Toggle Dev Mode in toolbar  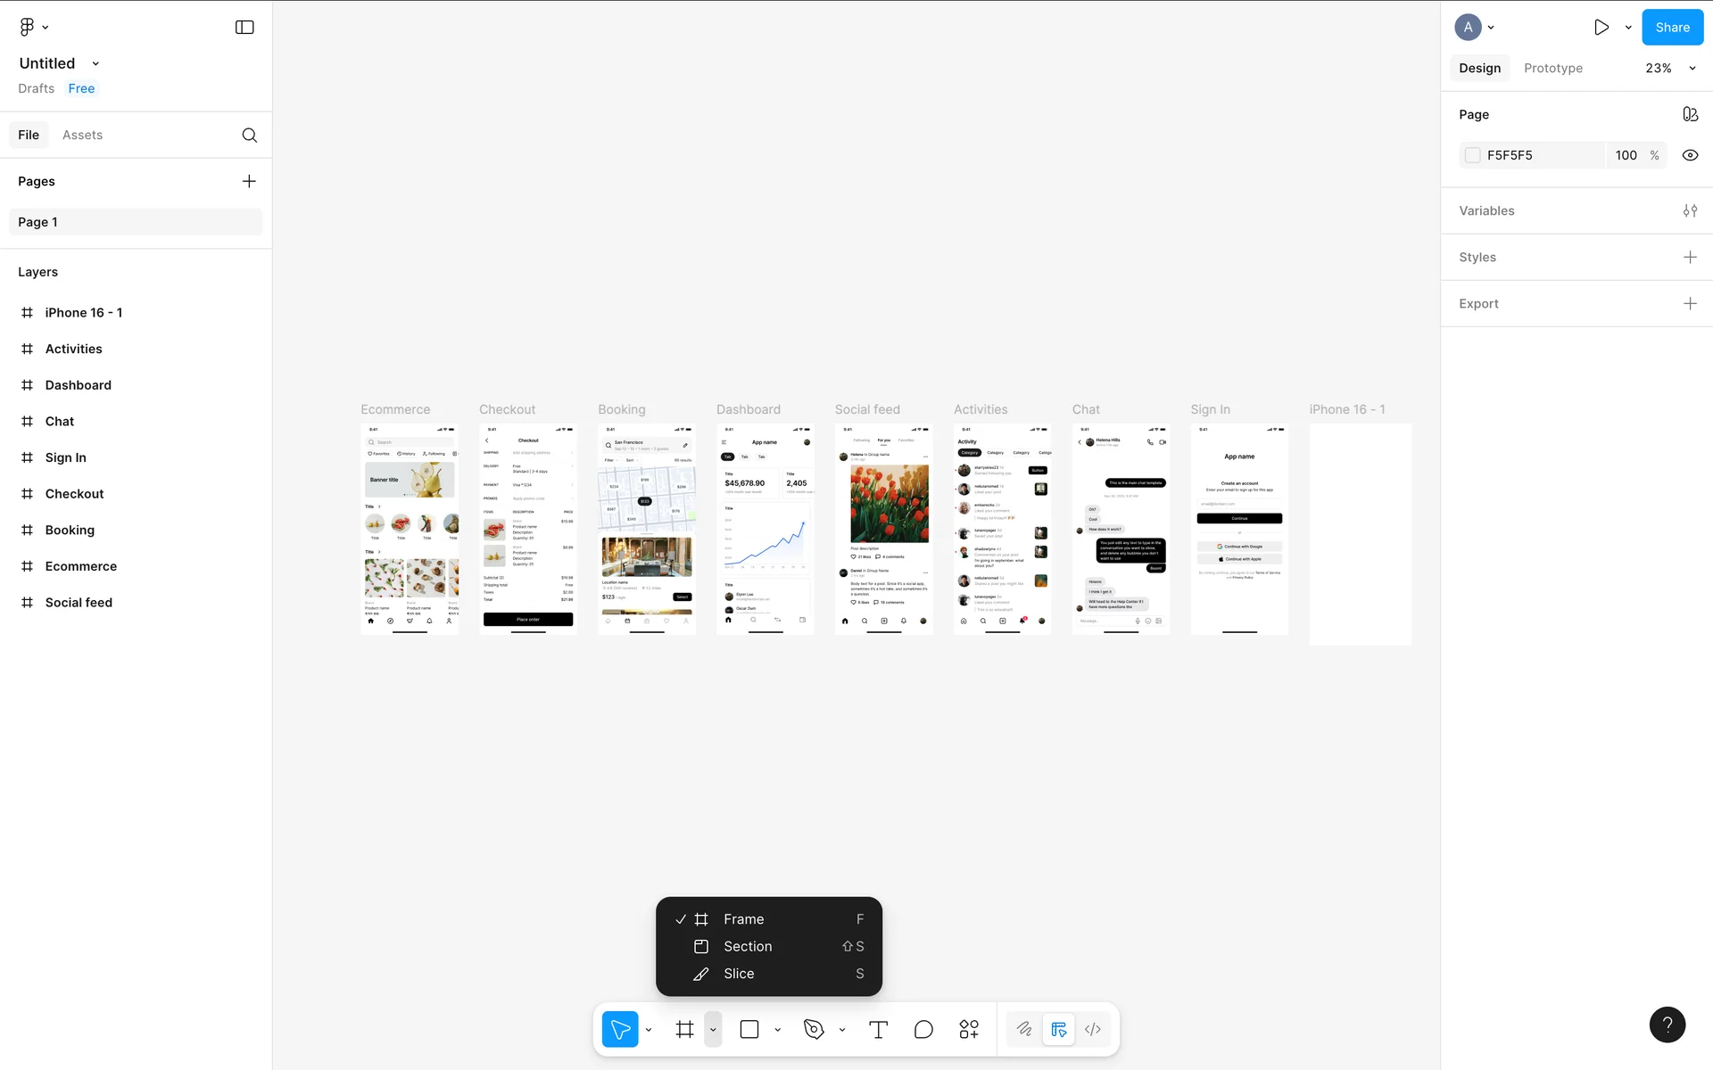point(1093,1030)
